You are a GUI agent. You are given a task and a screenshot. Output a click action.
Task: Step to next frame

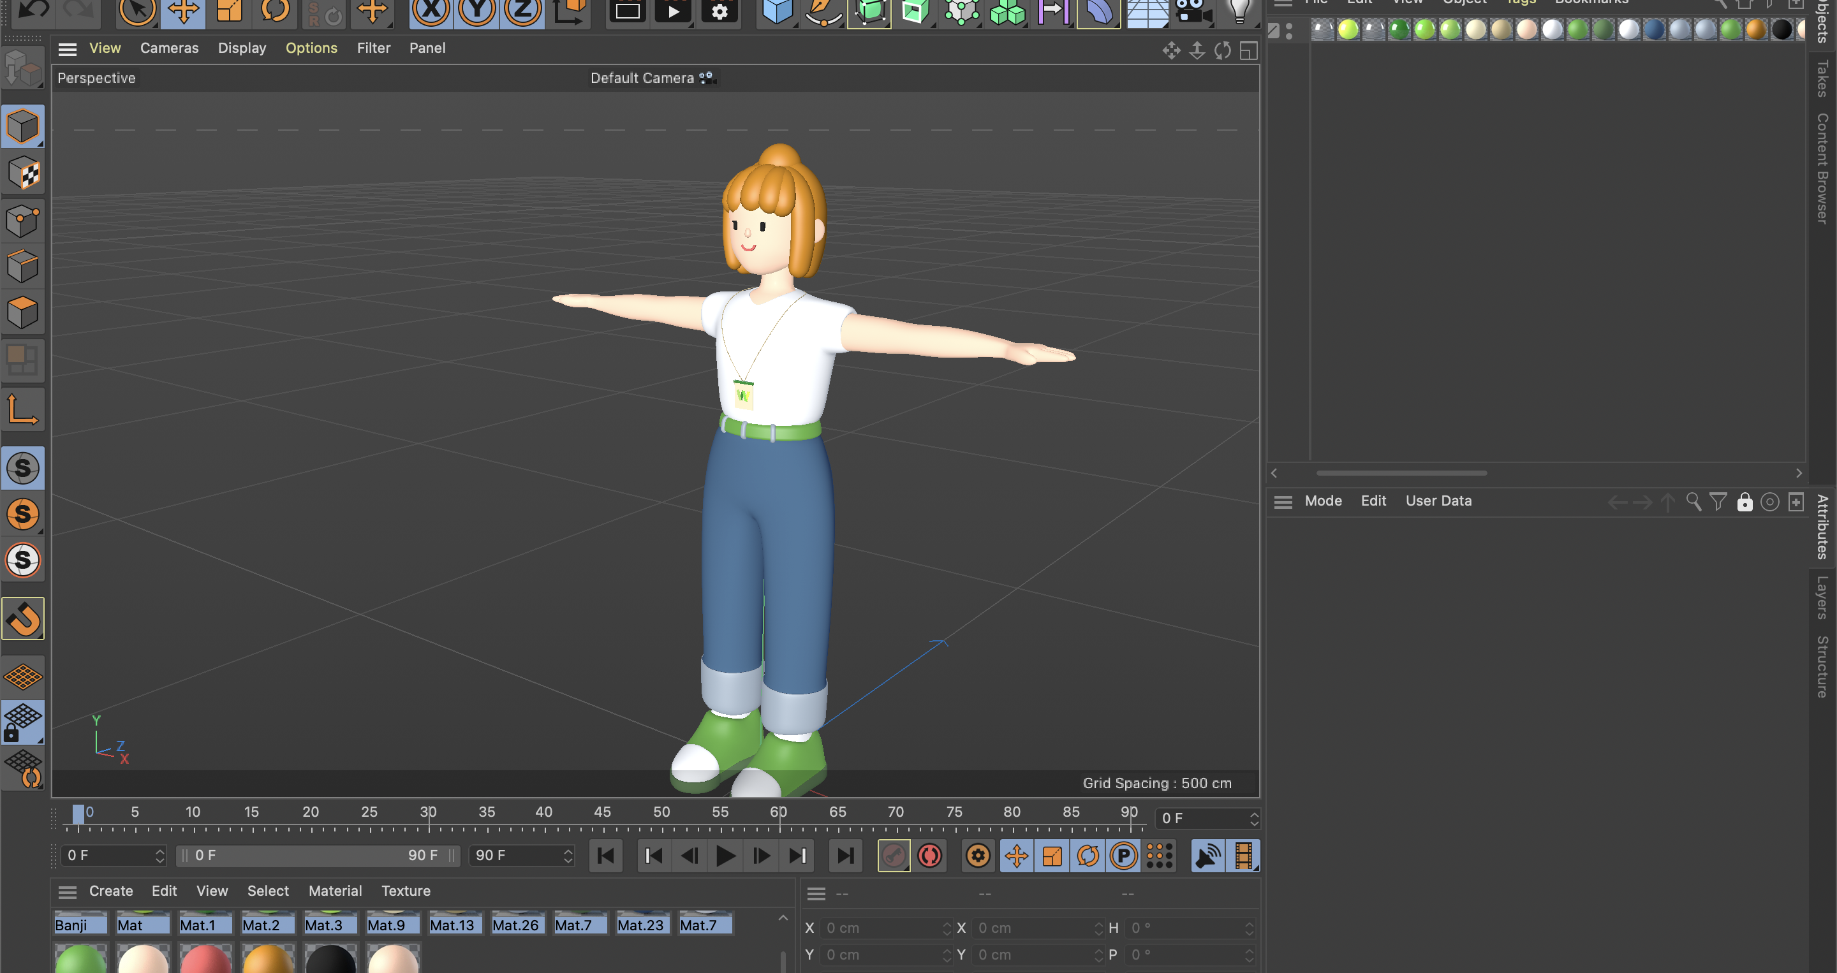pyautogui.click(x=761, y=856)
